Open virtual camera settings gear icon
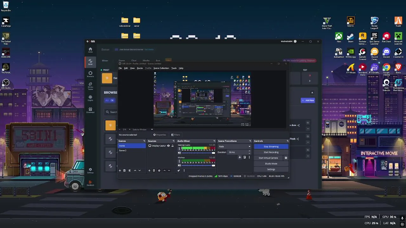406x228 pixels. point(286,158)
